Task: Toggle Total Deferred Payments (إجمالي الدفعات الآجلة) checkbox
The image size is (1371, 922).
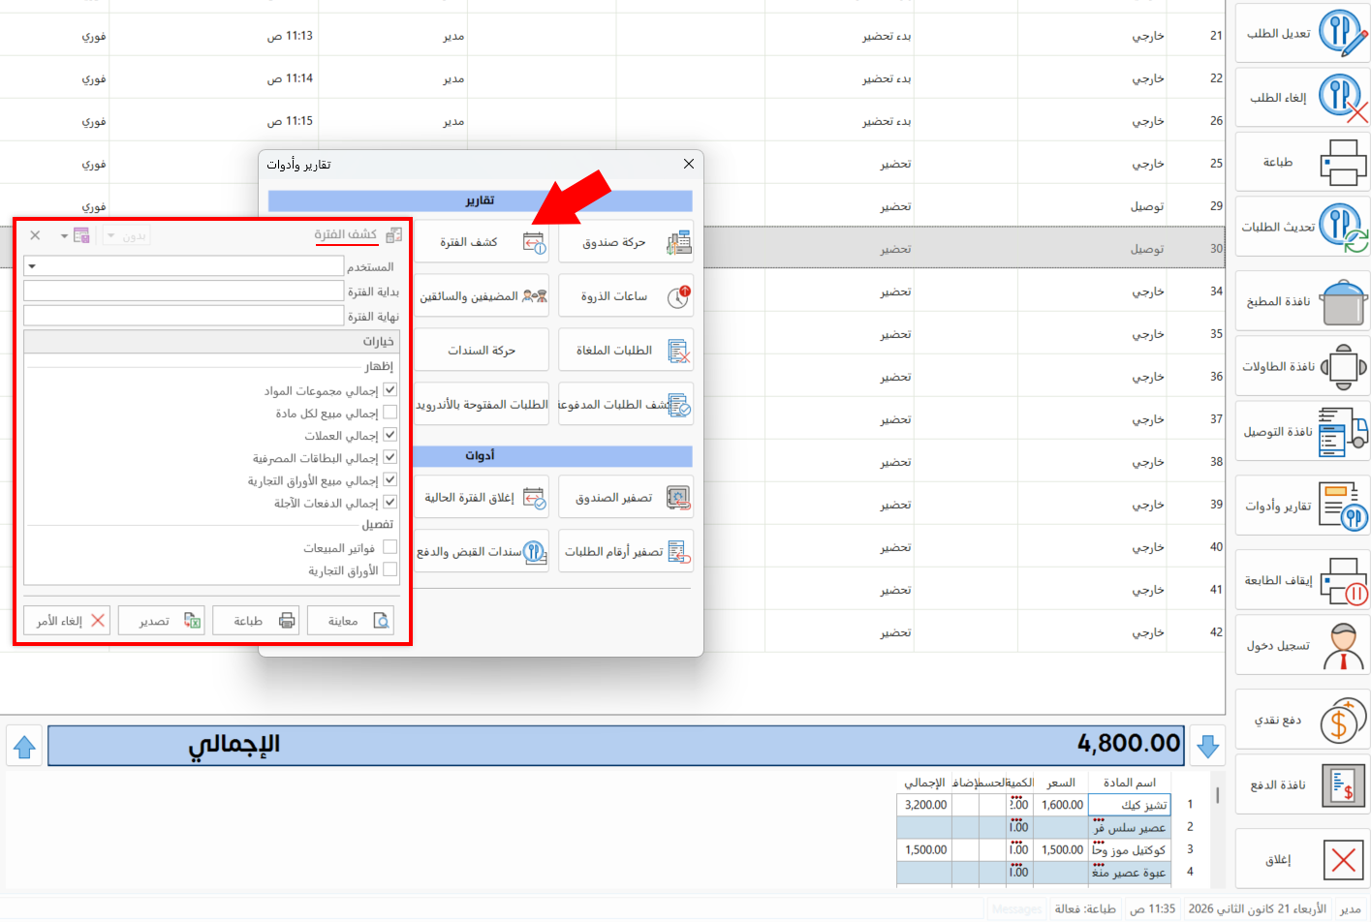Action: pos(389,502)
